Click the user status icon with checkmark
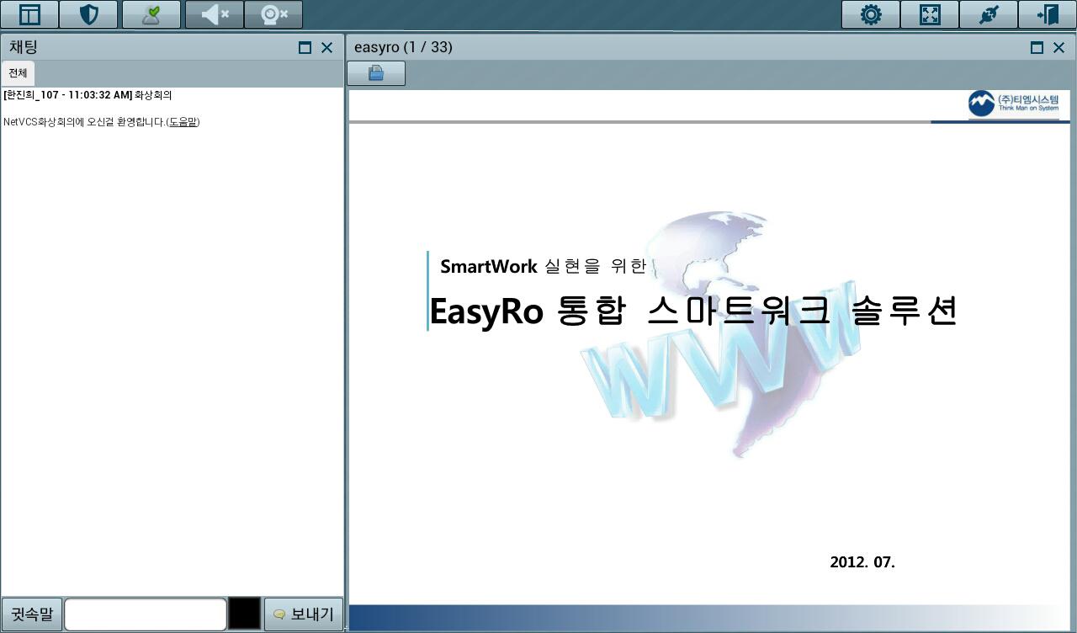The width and height of the screenshot is (1077, 633). pyautogui.click(x=151, y=14)
